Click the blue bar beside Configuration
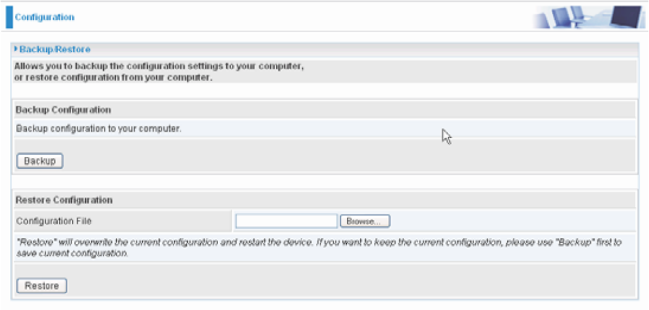 pos(9,17)
